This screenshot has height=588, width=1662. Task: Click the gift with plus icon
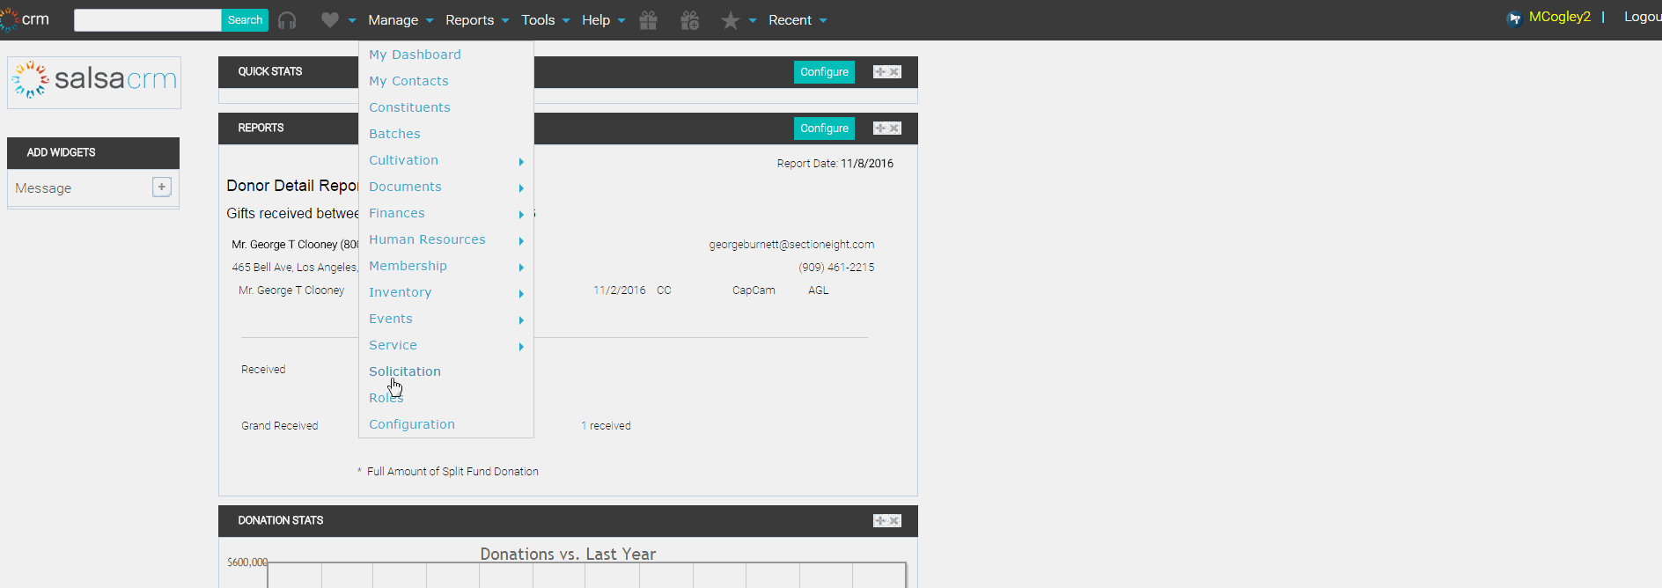click(x=690, y=20)
